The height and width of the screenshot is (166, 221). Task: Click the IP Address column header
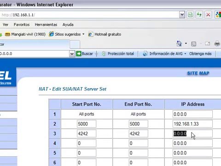point(193,104)
